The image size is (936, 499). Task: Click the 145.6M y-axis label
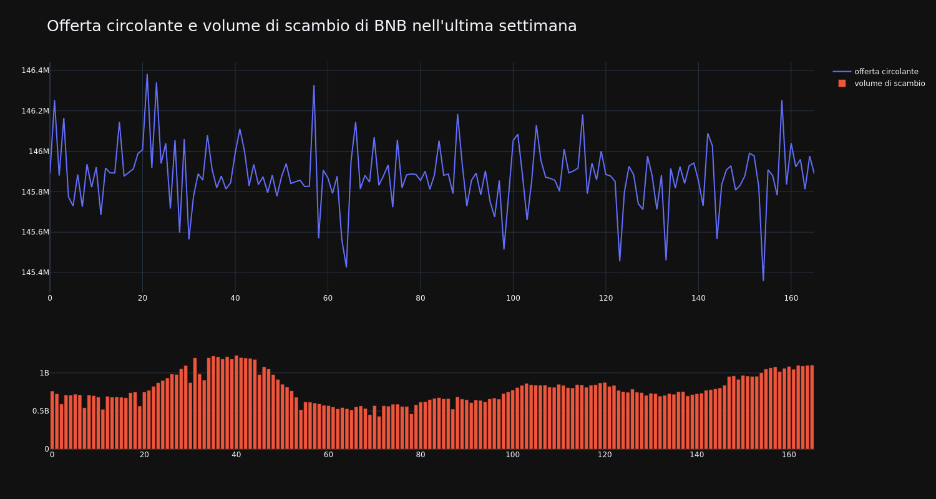(35, 232)
